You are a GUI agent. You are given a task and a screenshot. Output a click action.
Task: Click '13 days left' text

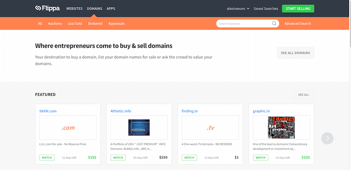tap(211, 158)
